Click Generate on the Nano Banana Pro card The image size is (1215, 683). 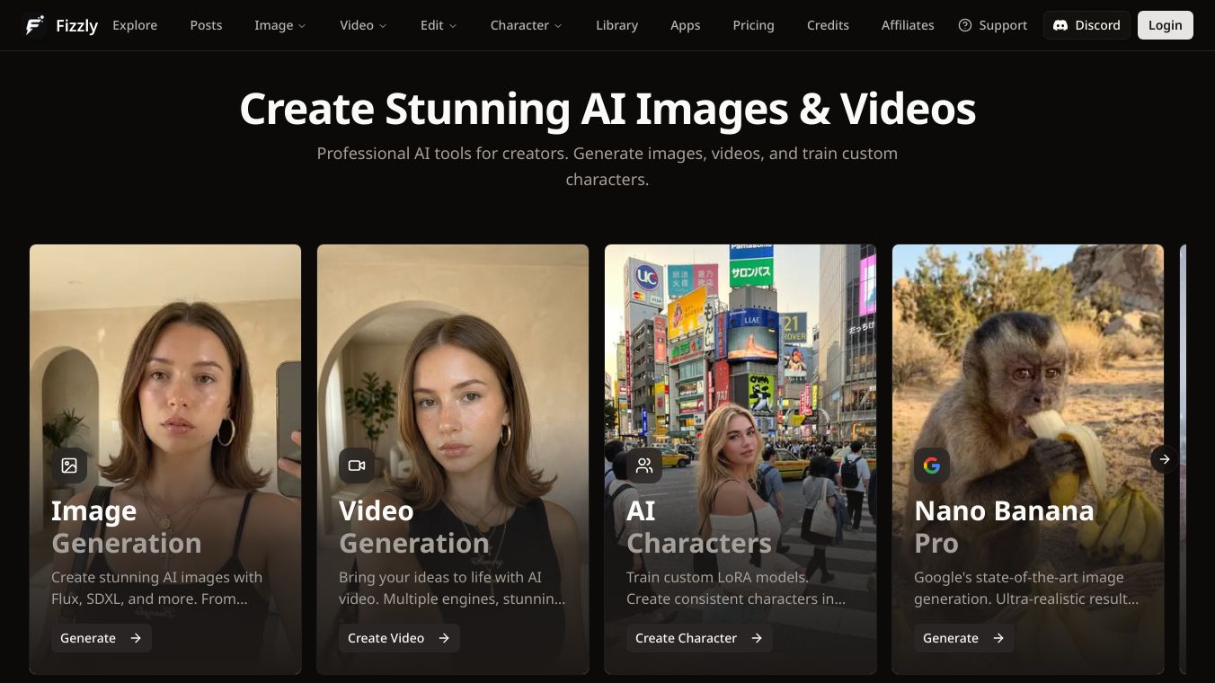pos(963,638)
